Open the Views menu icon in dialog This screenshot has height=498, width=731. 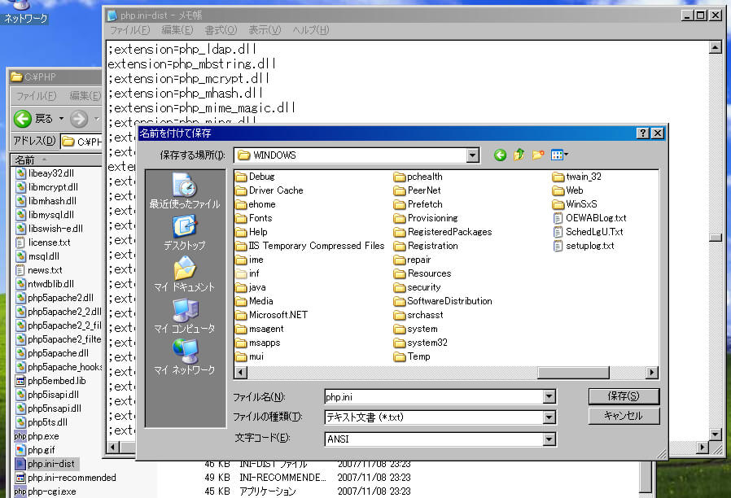[559, 155]
